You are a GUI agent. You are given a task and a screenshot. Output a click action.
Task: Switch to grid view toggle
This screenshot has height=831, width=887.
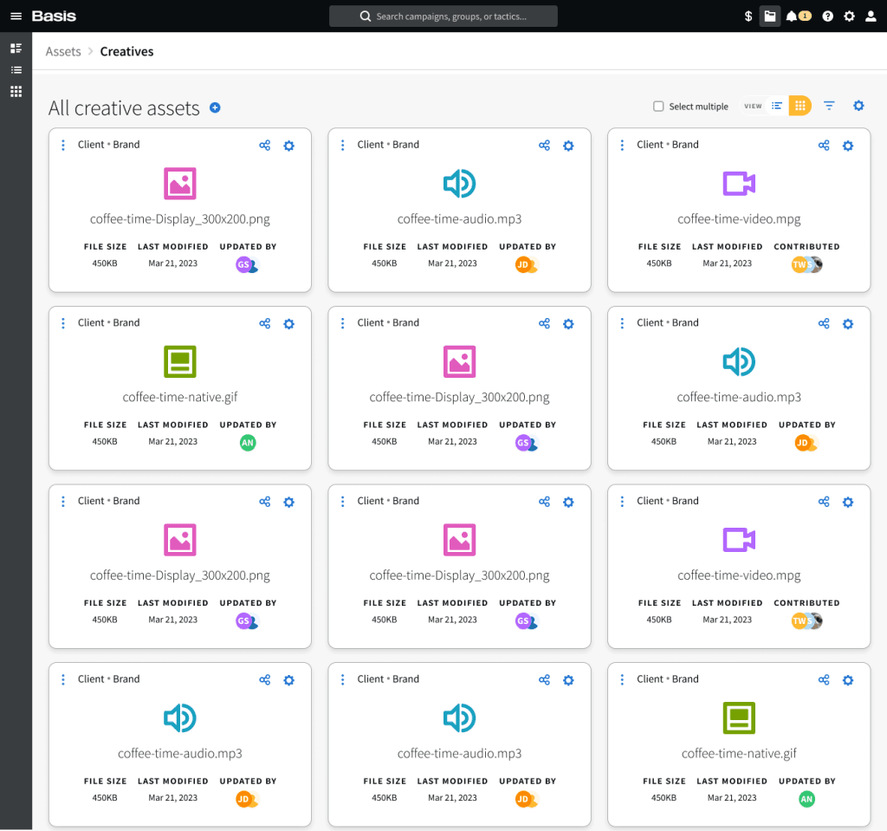coord(800,106)
